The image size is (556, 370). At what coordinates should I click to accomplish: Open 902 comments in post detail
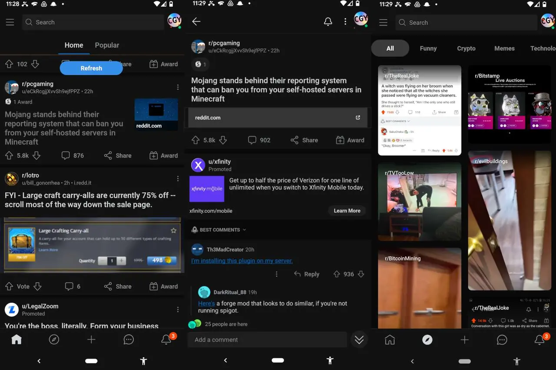259,140
